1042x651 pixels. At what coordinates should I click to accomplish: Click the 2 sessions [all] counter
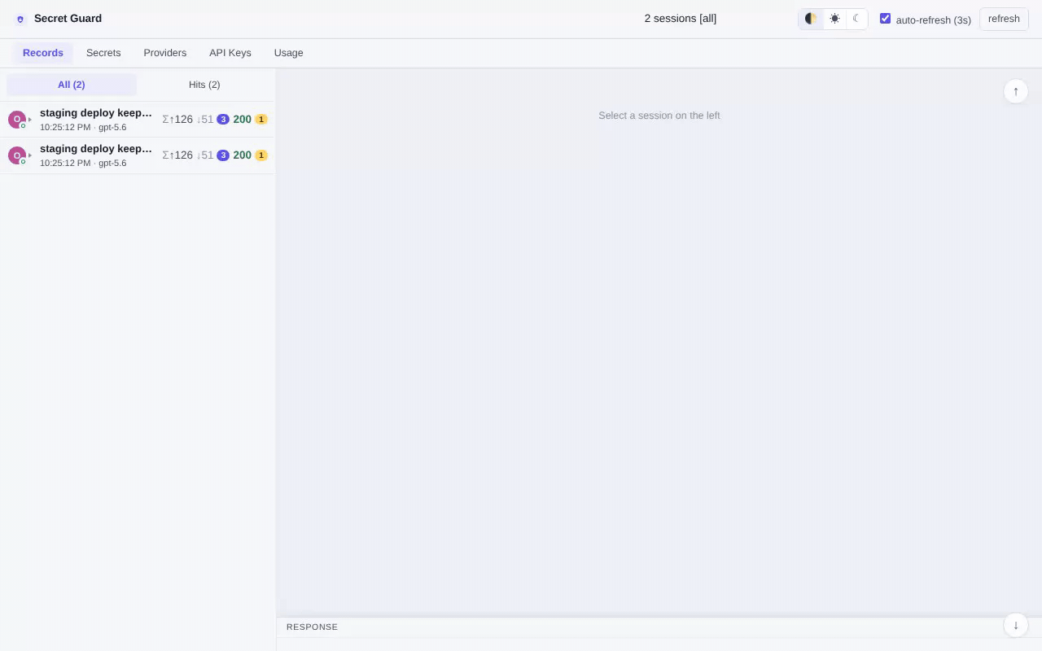(x=681, y=19)
